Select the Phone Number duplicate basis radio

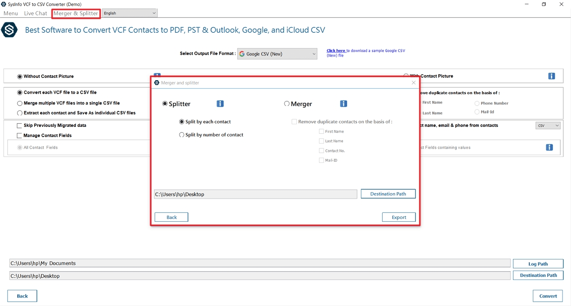[x=477, y=103]
